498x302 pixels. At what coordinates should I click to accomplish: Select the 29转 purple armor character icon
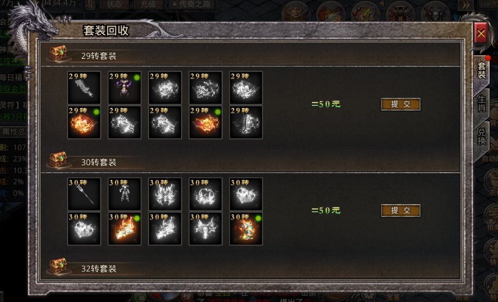tap(124, 88)
